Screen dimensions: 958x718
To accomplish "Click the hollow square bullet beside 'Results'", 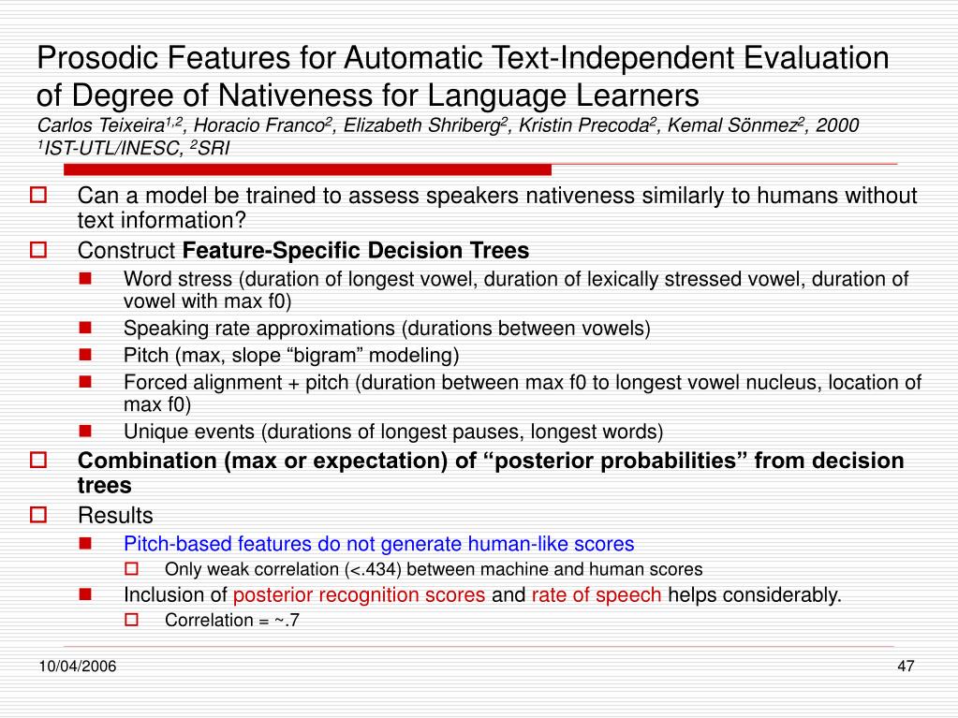I will [38, 515].
